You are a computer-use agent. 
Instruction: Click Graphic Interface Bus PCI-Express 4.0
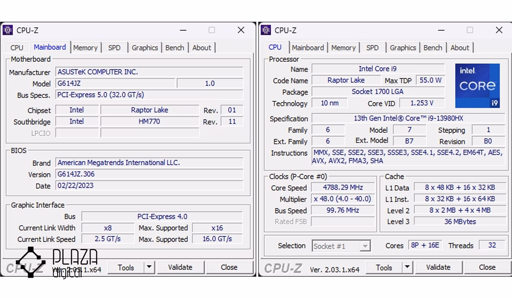point(162,216)
